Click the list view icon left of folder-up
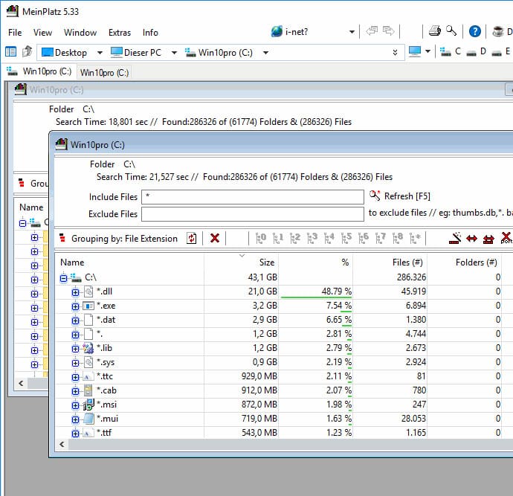The height and width of the screenshot is (496, 513). (x=10, y=52)
